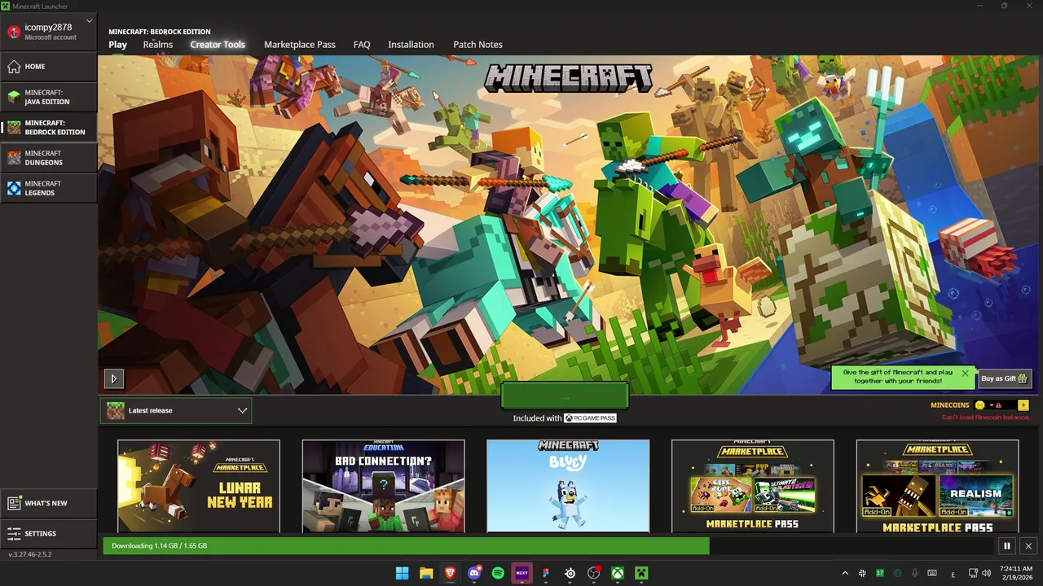1043x586 pixels.
Task: Switch to the Play tab
Action: tap(118, 45)
